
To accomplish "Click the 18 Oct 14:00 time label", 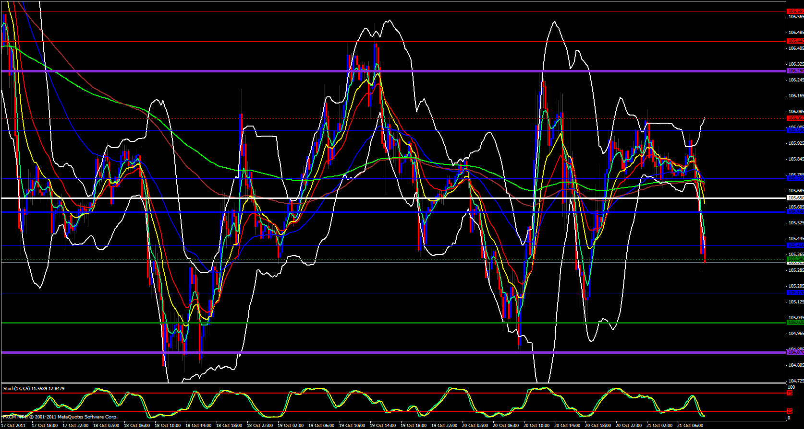I will coord(198,425).
